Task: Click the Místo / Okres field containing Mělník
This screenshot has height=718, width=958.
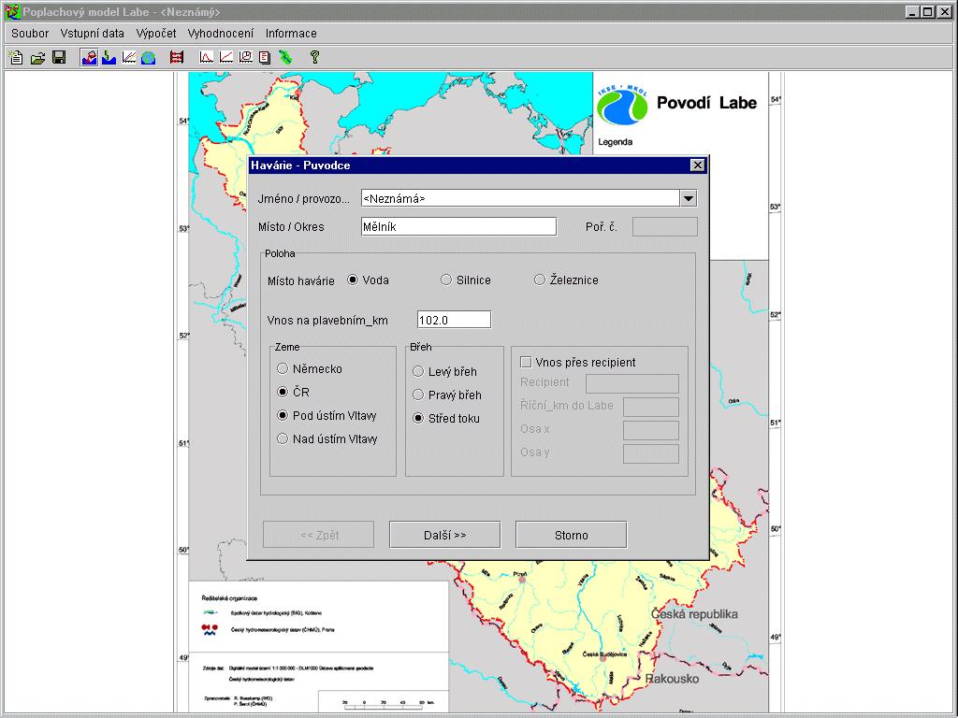Action: point(458,226)
